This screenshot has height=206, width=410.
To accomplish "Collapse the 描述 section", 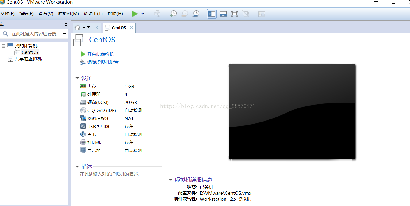I will [x=77, y=167].
